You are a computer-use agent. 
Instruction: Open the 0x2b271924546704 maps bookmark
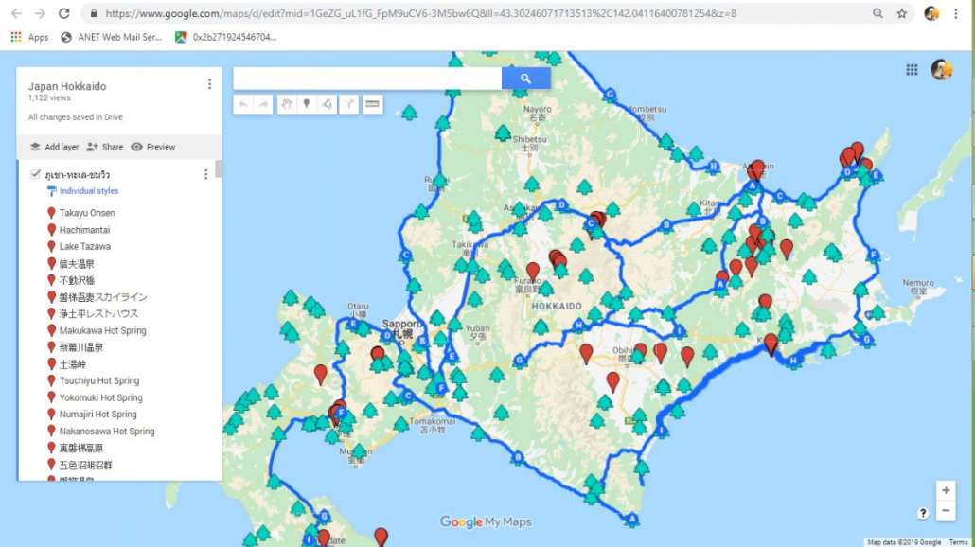[225, 37]
